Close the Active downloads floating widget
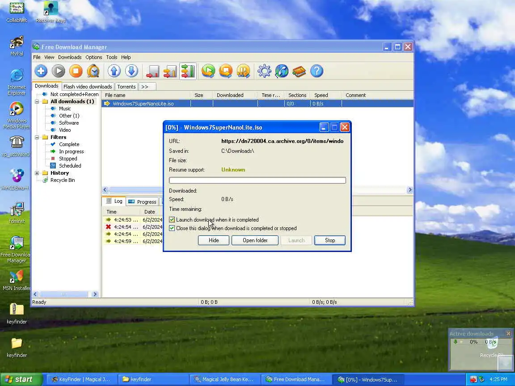Screen dimensions: 515x386 pos(508,333)
